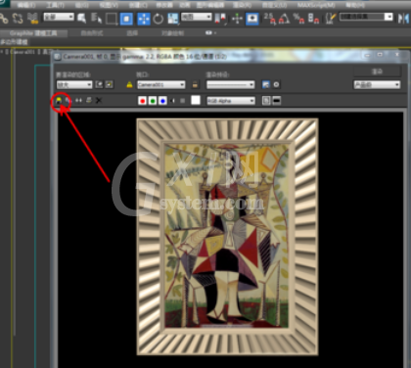Click the Use Pivot Point Center icon

220,19
